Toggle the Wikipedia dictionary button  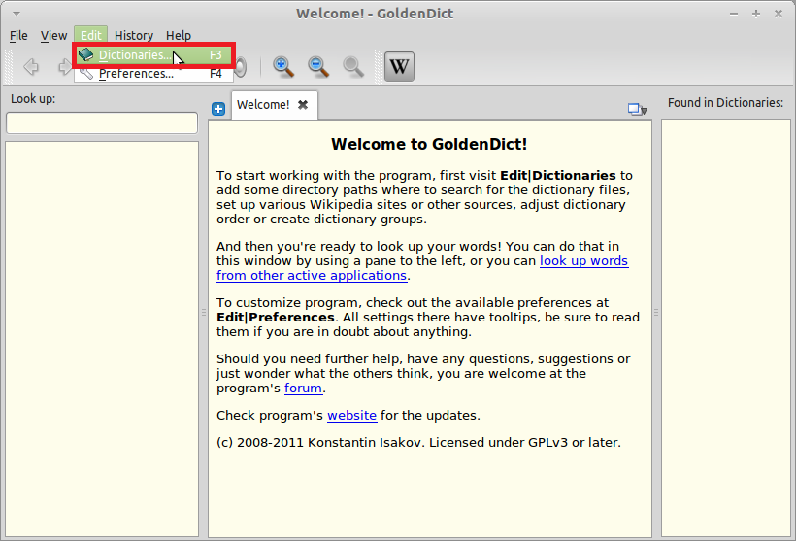[x=399, y=67]
